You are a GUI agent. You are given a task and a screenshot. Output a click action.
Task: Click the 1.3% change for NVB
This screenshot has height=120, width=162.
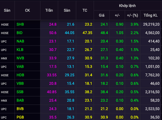[x=135, y=58]
